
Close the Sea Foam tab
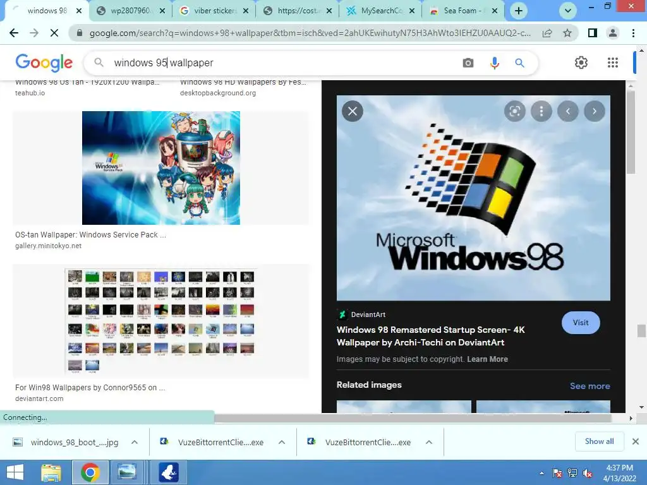point(495,11)
